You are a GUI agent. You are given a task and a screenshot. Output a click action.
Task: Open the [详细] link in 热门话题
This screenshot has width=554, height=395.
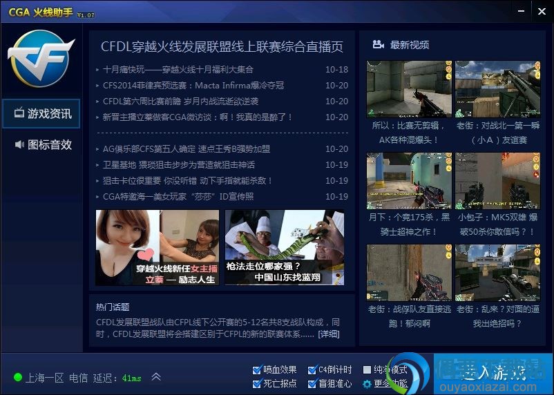tap(329, 334)
